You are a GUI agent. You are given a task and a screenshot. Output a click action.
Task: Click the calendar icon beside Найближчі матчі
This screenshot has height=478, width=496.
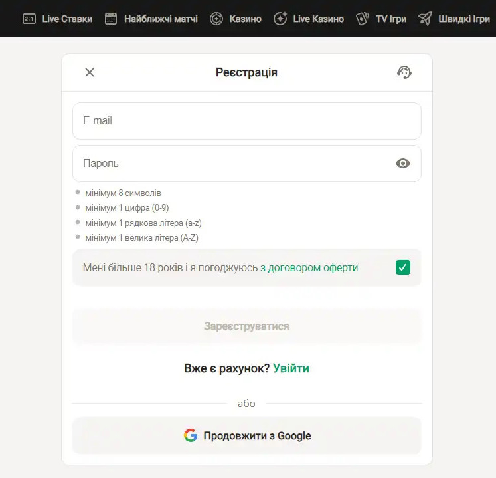click(111, 19)
